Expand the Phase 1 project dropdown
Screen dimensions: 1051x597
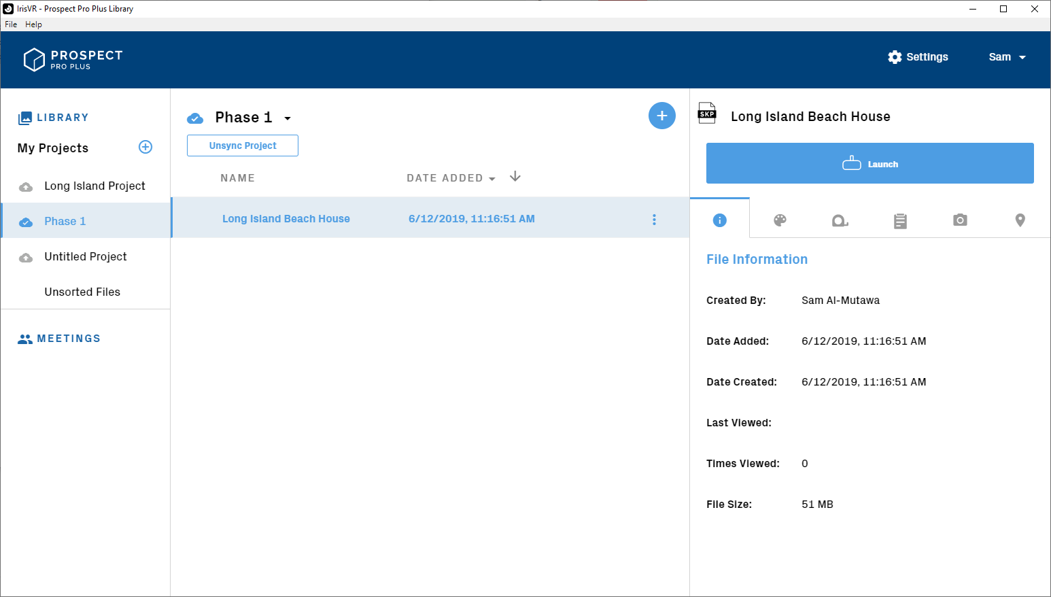pyautogui.click(x=288, y=118)
